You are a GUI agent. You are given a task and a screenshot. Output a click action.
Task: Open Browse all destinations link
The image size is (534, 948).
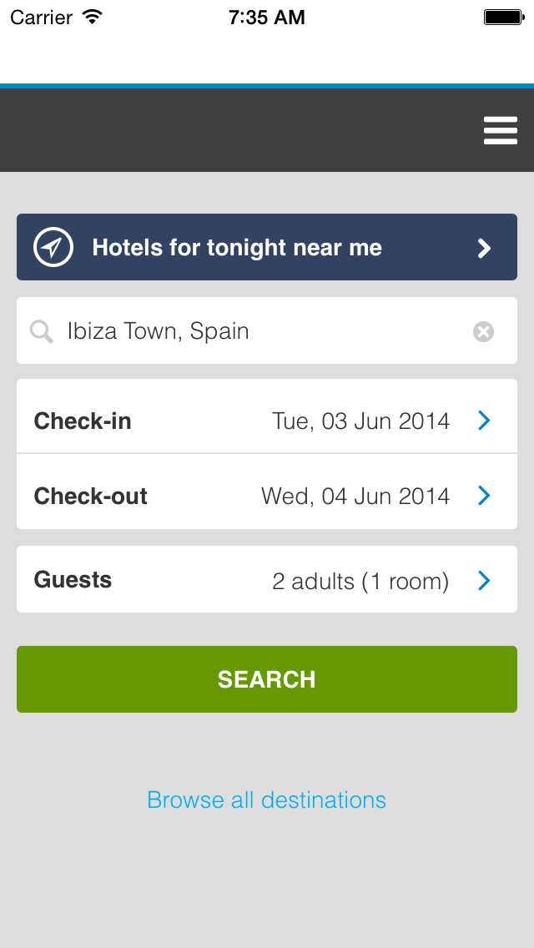pos(267,799)
